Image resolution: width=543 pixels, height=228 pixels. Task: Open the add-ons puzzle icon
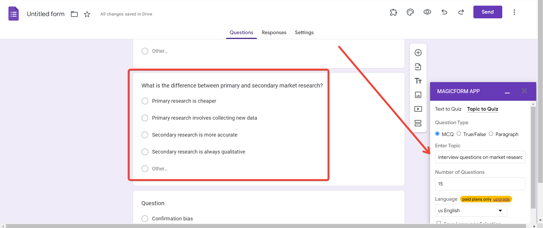(393, 12)
